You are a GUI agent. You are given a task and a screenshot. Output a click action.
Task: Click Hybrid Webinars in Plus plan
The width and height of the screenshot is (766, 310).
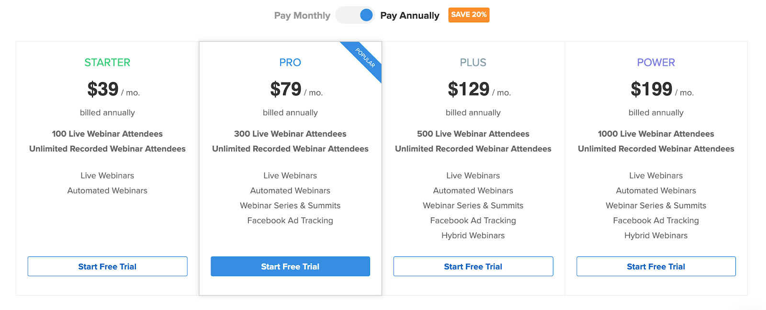click(x=473, y=235)
